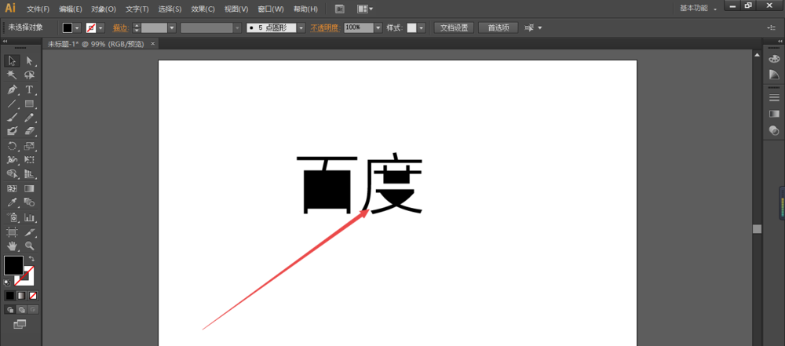Open the Stroke panel from right dock
Image resolution: width=785 pixels, height=346 pixels.
point(774,97)
